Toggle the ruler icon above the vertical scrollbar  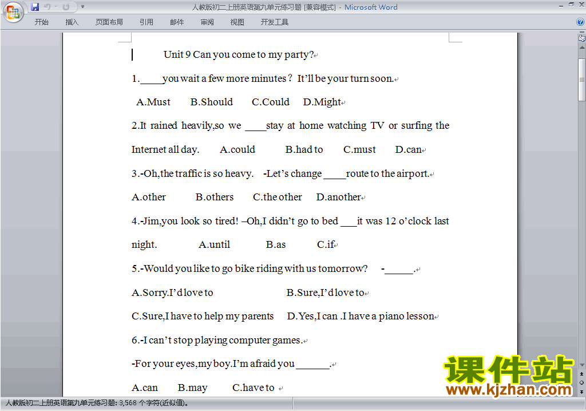pyautogui.click(x=581, y=38)
